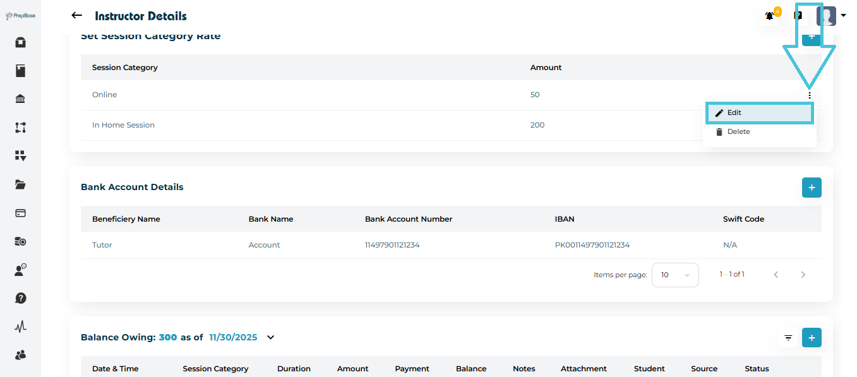The image size is (857, 377).
Task: Click the PrepBase logo
Action: (20, 16)
